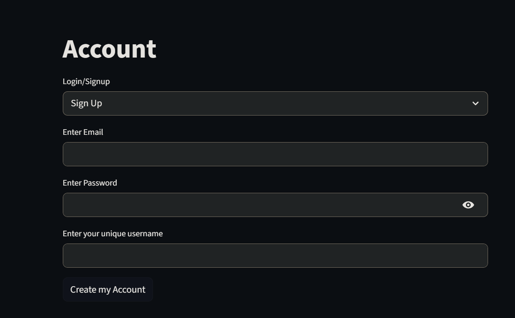Click the "Sign Up" selected value text
This screenshot has width=515, height=318.
[x=87, y=103]
